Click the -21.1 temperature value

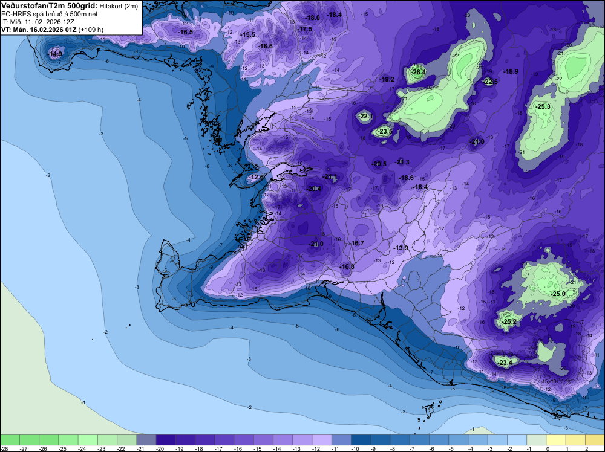pyautogui.click(x=330, y=176)
